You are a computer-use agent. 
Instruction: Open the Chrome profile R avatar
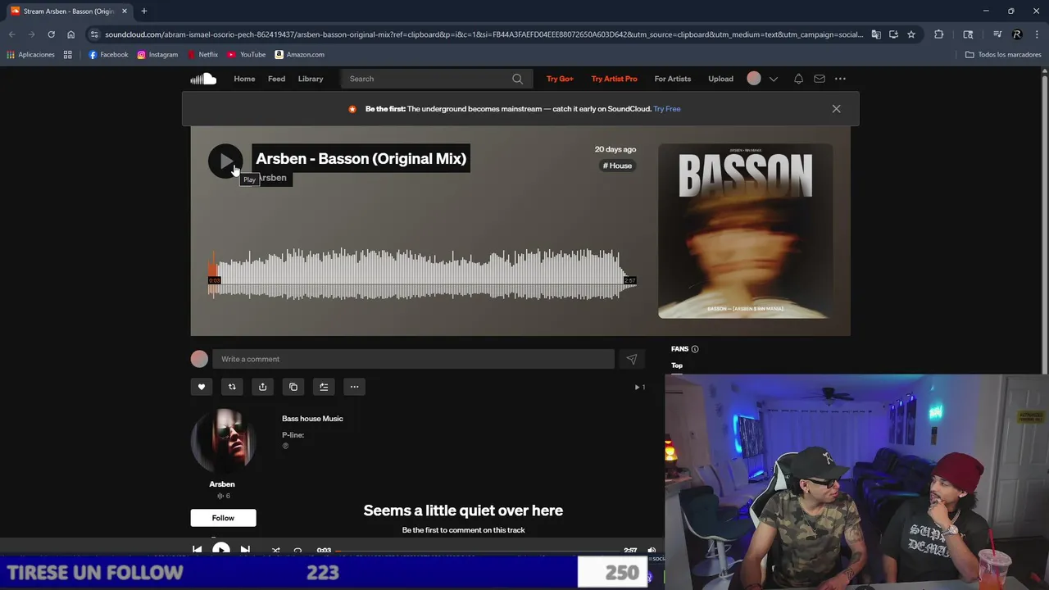pos(1017,34)
